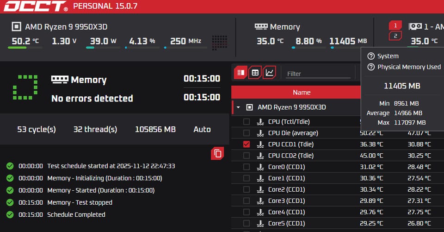Image resolution: width=444 pixels, height=232 pixels.
Task: Click the memory usage 8.80 % bar
Action: [309, 48]
